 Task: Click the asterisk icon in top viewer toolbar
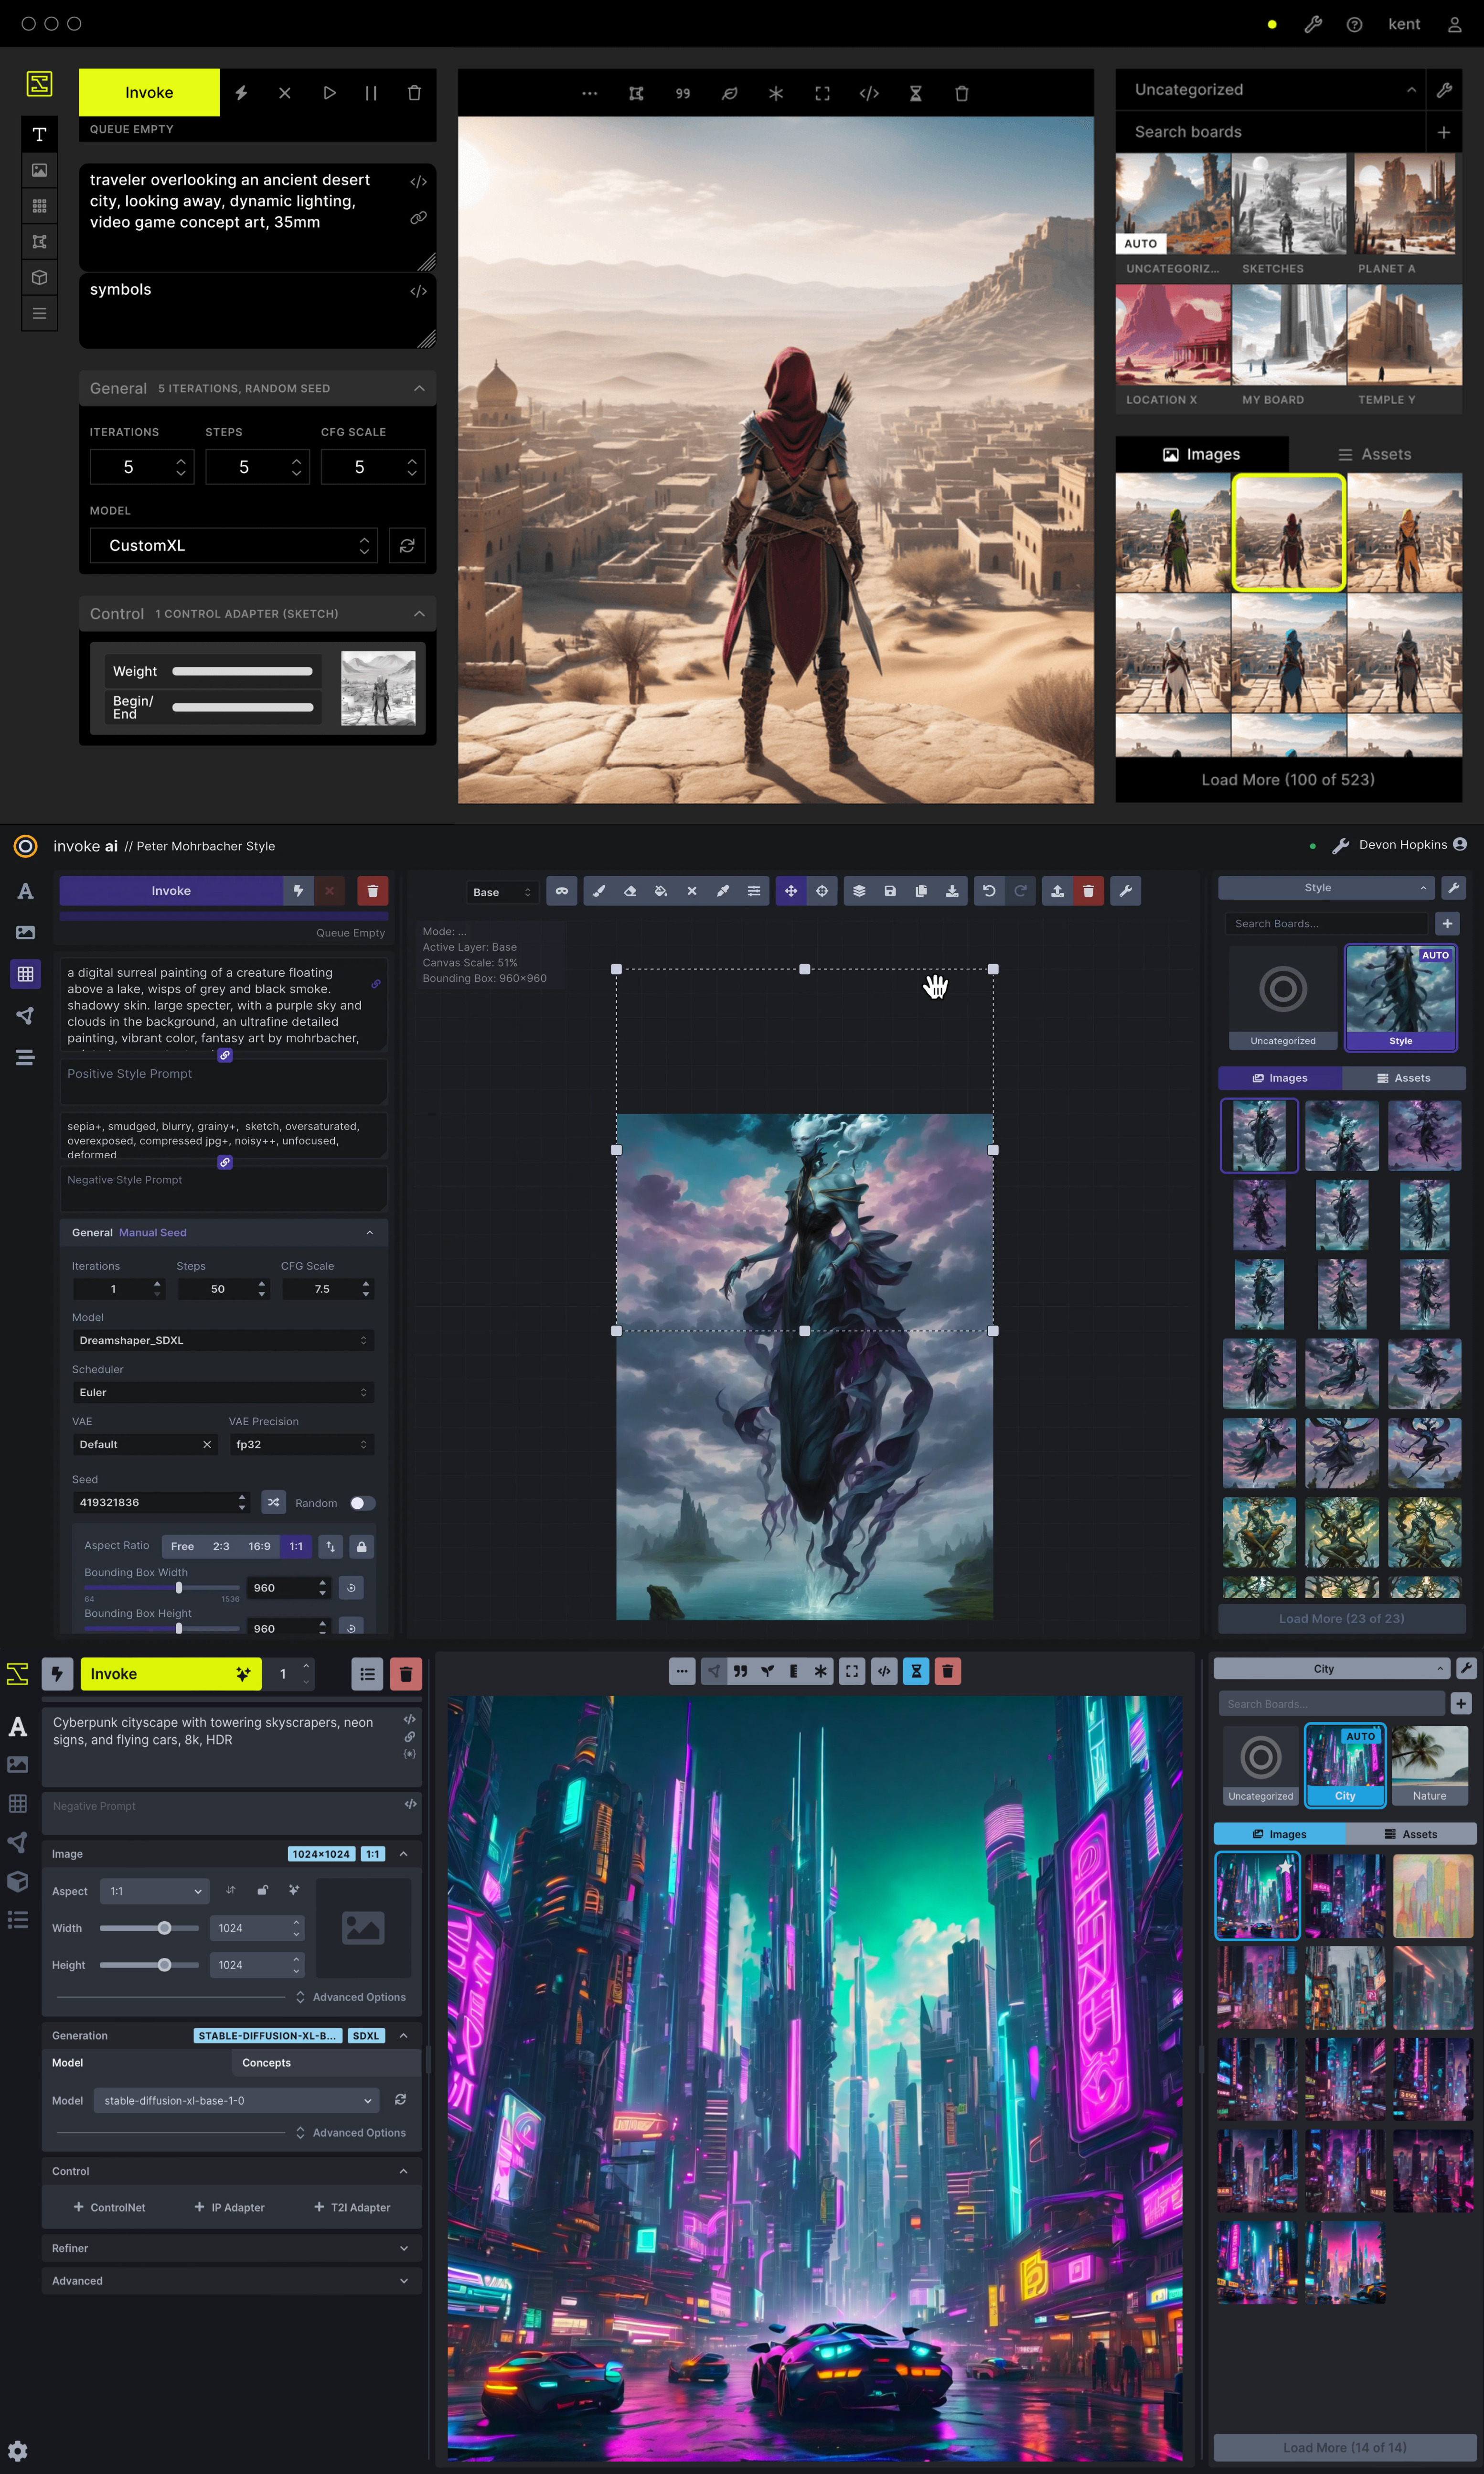(x=776, y=93)
